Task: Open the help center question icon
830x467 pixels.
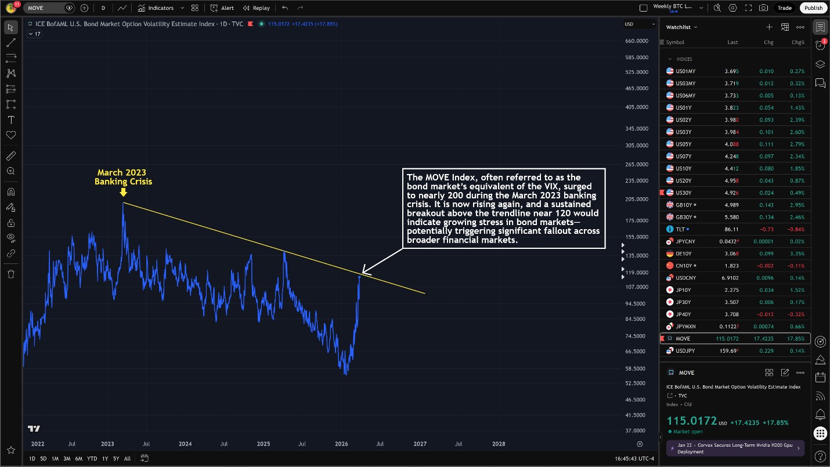Action: tap(820, 455)
